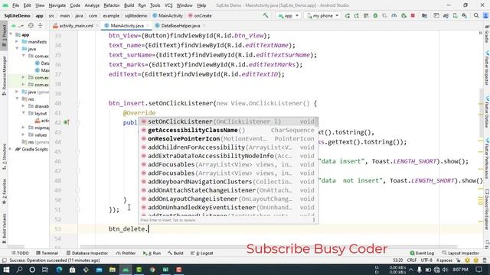Toggle the Structure side panel
The image size is (490, 275).
(x=4, y=156)
